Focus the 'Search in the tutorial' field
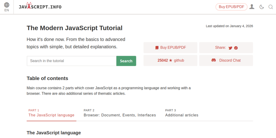 pyautogui.click(x=71, y=61)
